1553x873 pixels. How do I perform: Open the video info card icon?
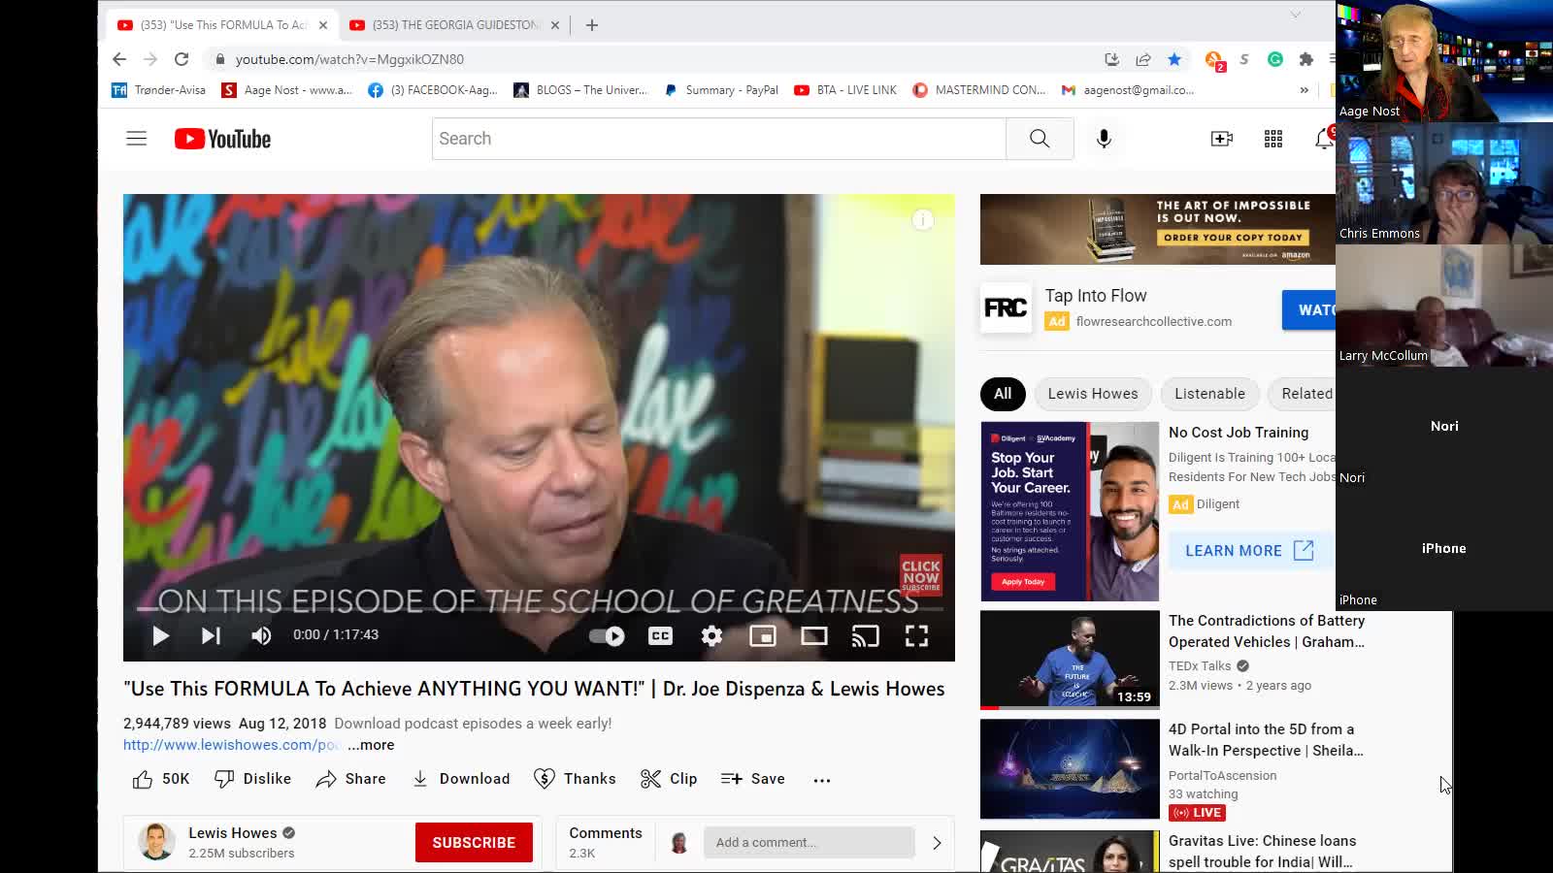(x=923, y=220)
